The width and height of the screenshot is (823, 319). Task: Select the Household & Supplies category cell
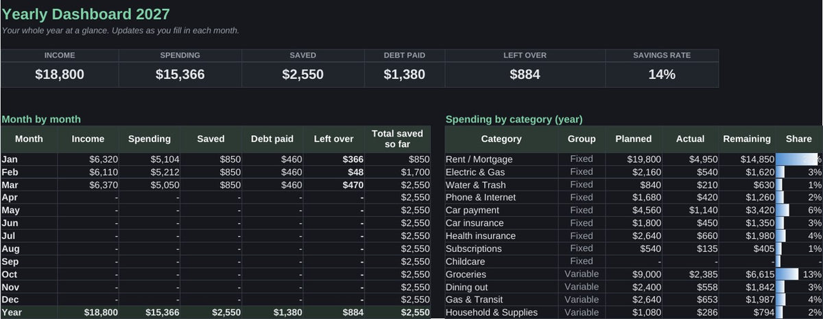pos(501,312)
